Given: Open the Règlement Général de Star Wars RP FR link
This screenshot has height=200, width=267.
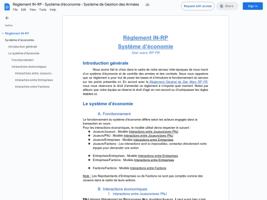Looking at the screenshot, I should [x=178, y=82].
